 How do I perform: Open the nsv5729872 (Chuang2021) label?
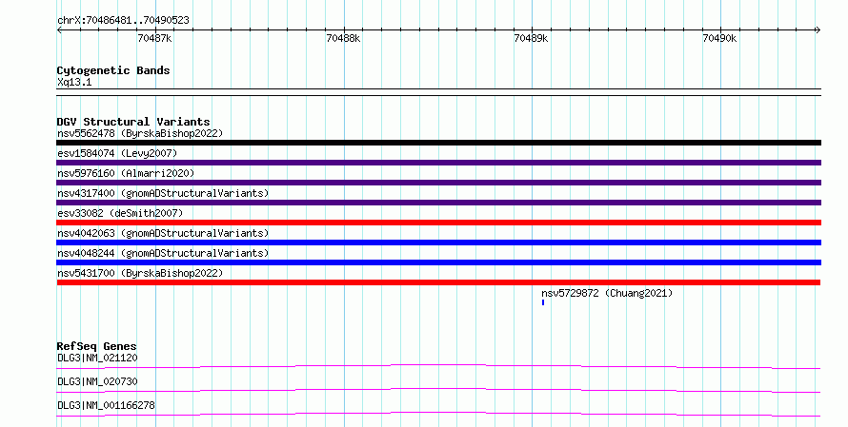tap(607, 293)
